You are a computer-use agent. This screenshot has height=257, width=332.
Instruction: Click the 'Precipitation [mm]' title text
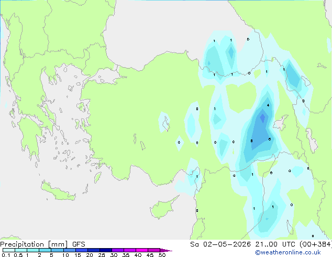click(x=34, y=244)
